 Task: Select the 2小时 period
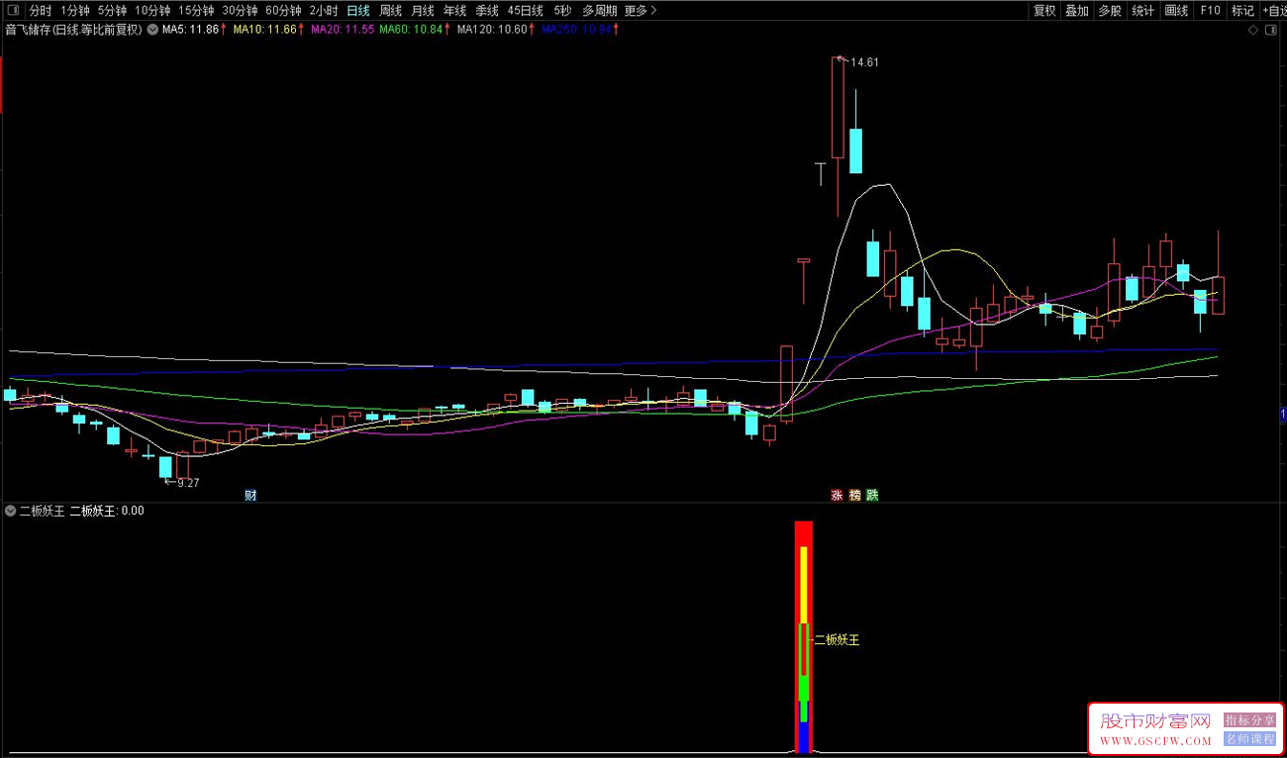pos(324,10)
